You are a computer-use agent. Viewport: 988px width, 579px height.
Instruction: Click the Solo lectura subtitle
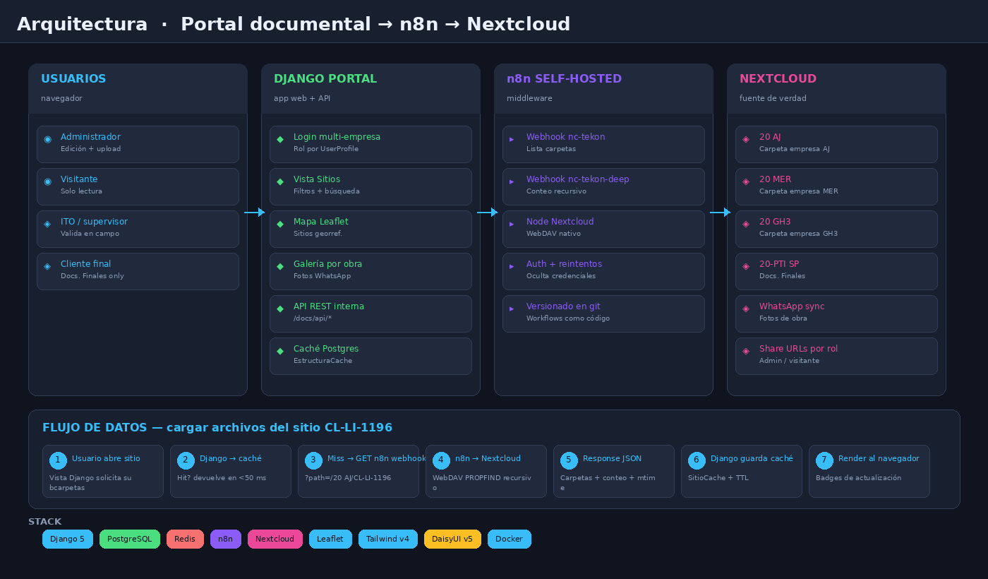pos(81,191)
